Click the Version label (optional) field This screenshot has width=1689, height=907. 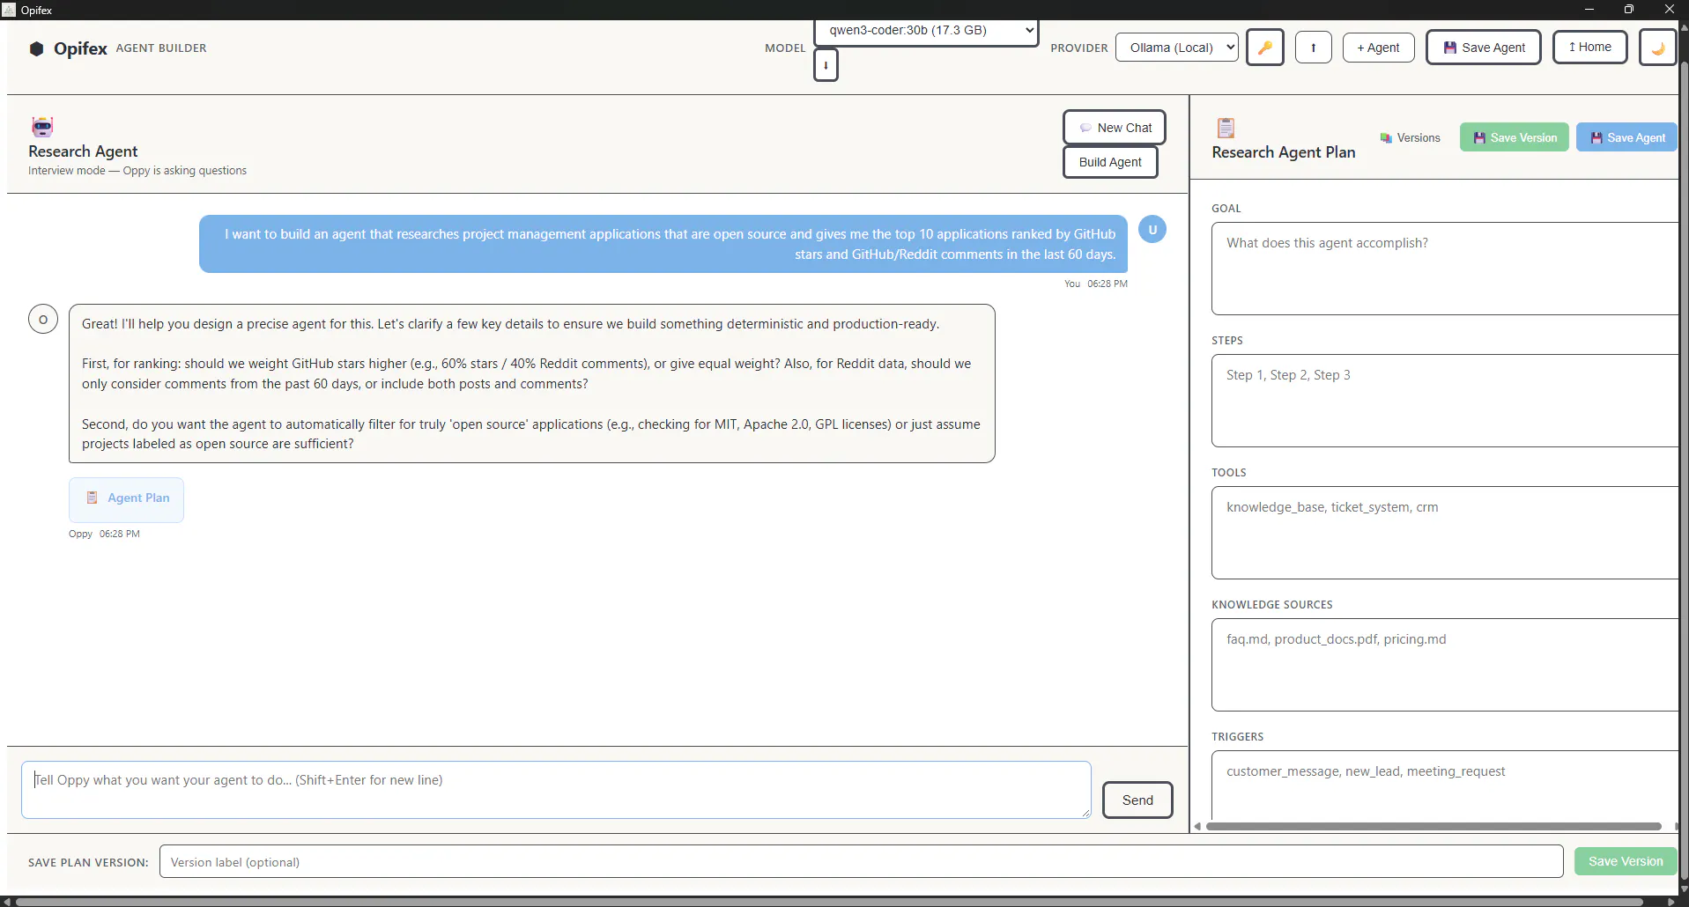coord(861,862)
